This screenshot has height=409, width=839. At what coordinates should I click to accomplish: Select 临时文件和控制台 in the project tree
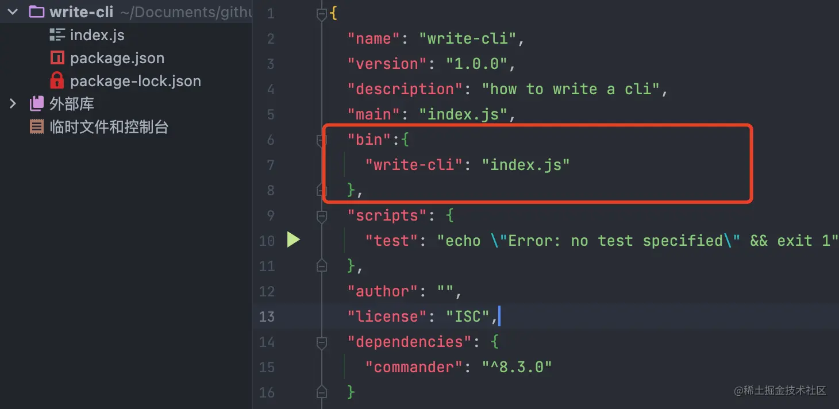click(109, 126)
